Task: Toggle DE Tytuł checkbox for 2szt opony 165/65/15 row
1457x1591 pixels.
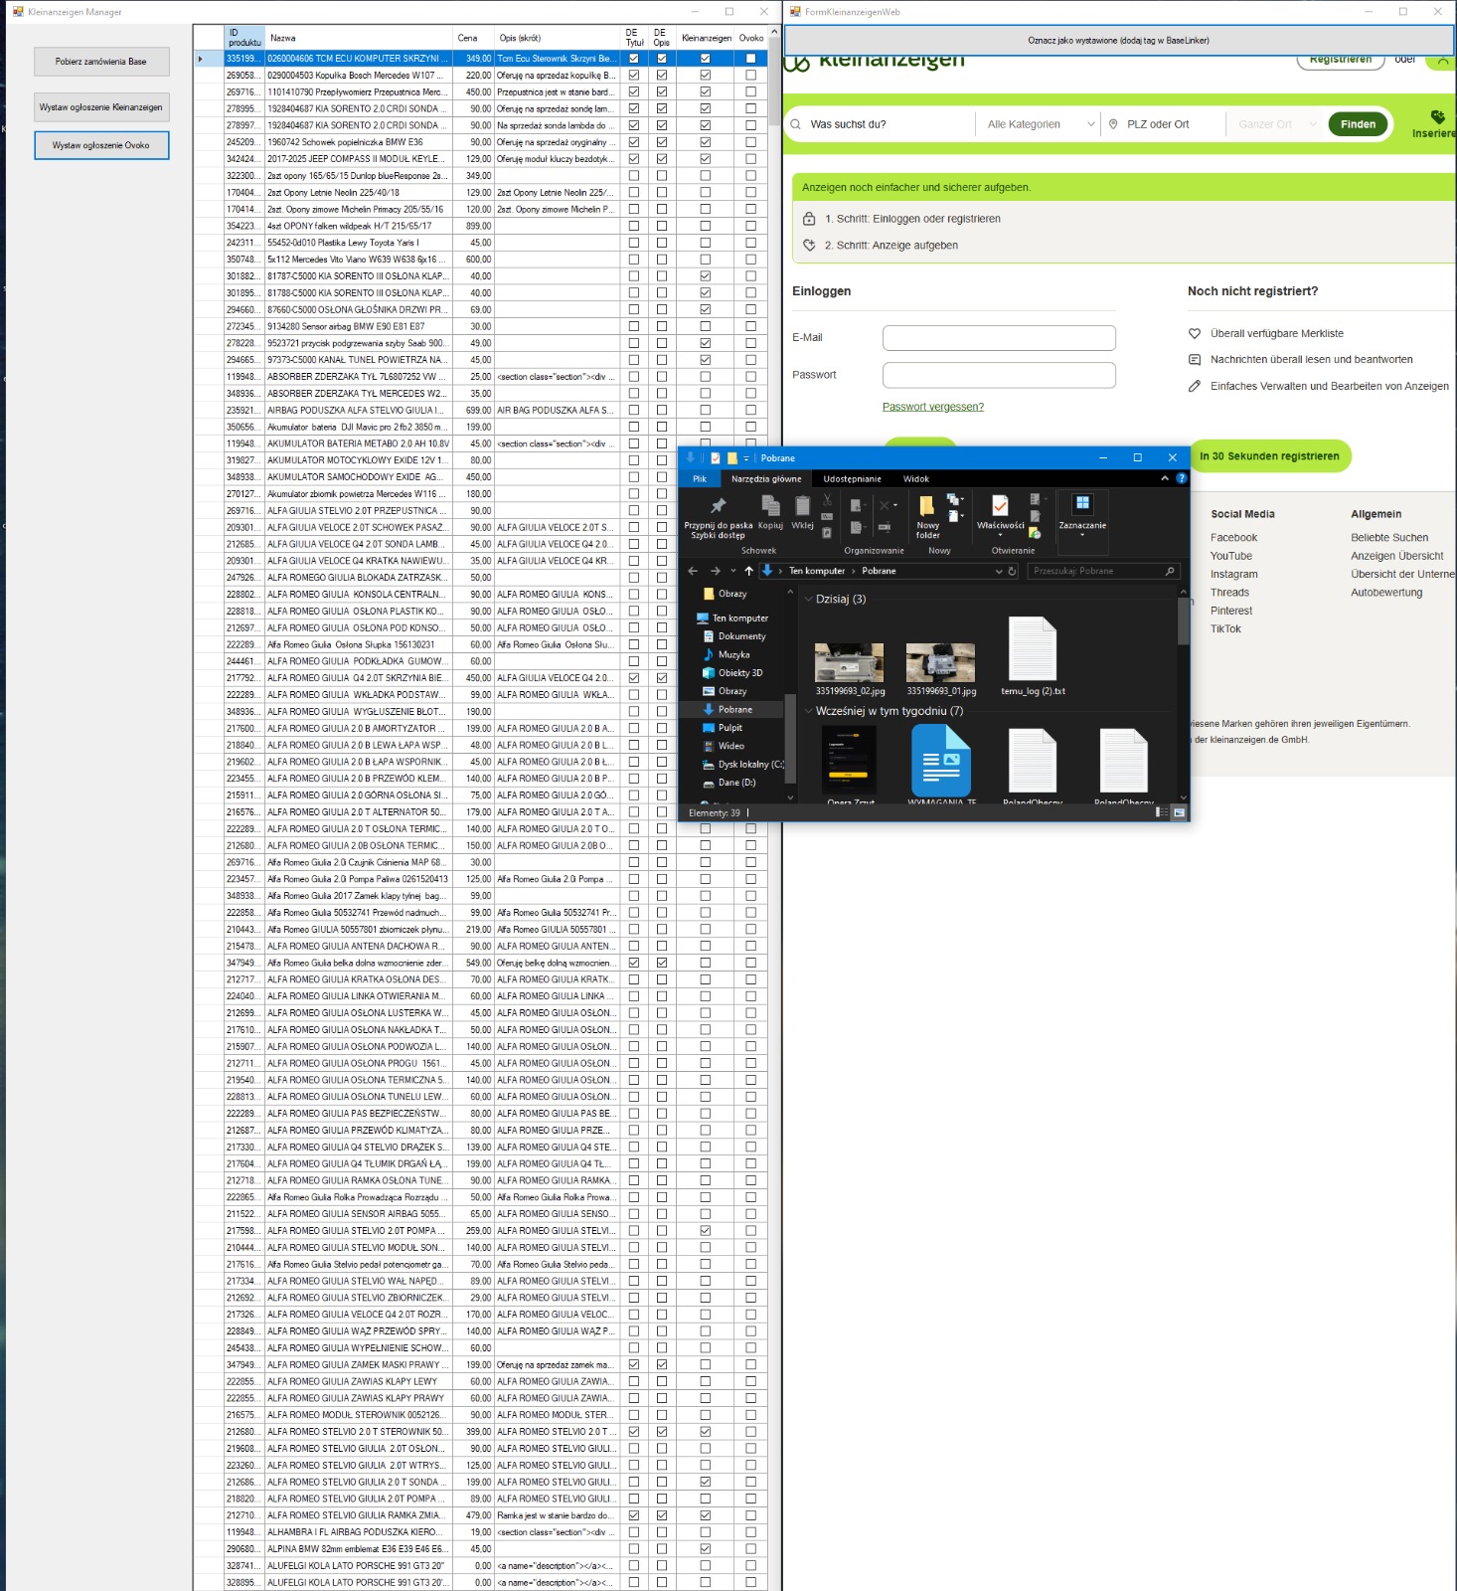Action: click(x=634, y=176)
